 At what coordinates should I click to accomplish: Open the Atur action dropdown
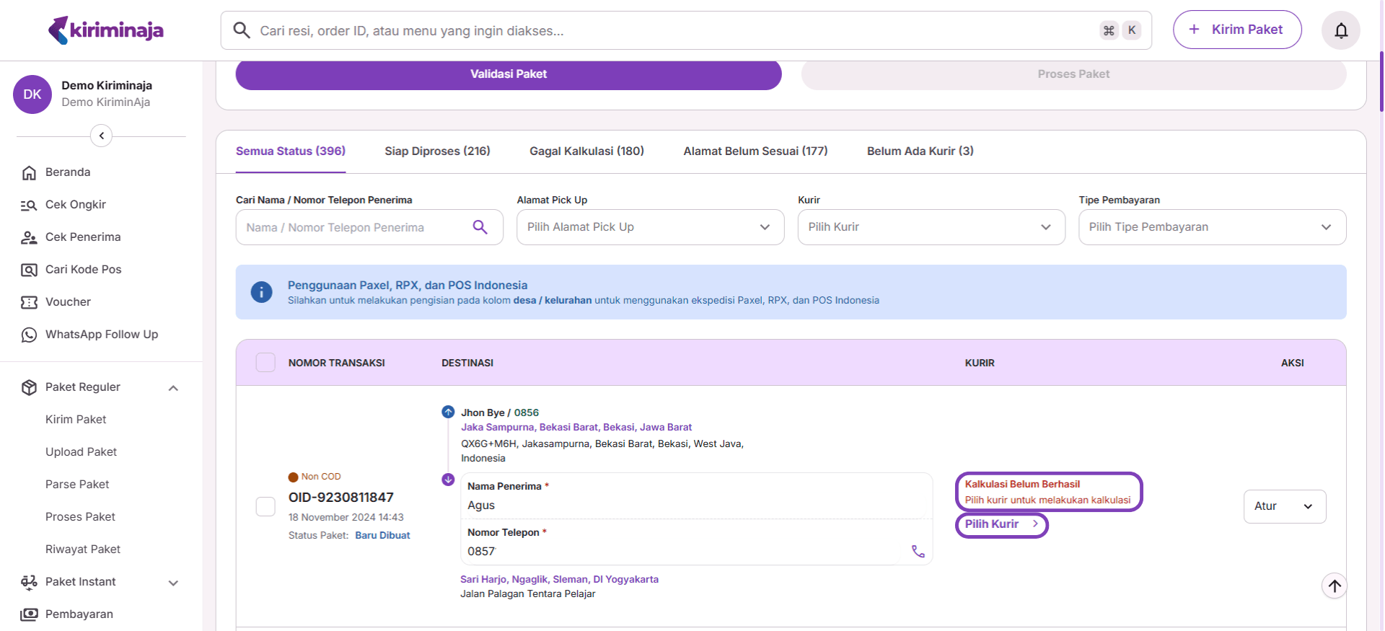[1284, 506]
